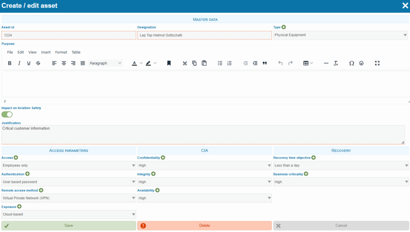This screenshot has width=410, height=232.
Task: Toggle bold formatting in Purpose editor
Action: click(x=10, y=63)
